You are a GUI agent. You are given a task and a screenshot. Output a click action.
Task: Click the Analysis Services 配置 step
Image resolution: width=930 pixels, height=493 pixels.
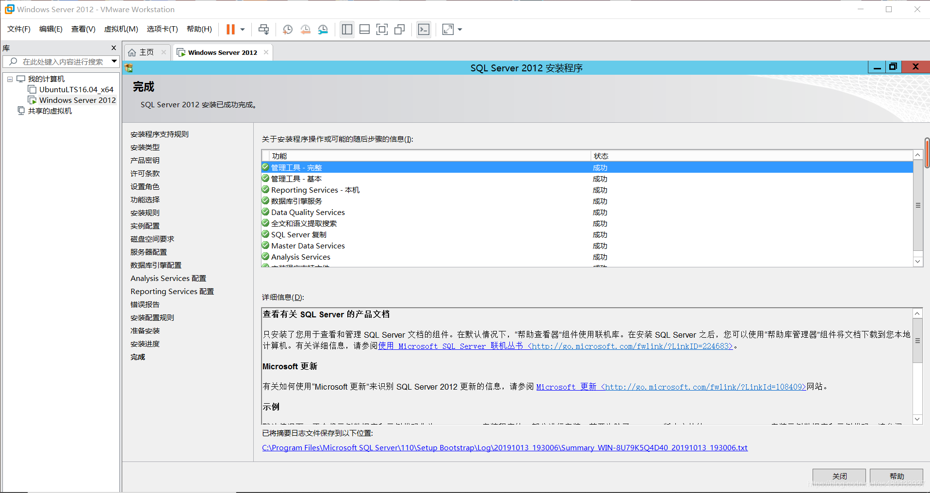tap(168, 279)
